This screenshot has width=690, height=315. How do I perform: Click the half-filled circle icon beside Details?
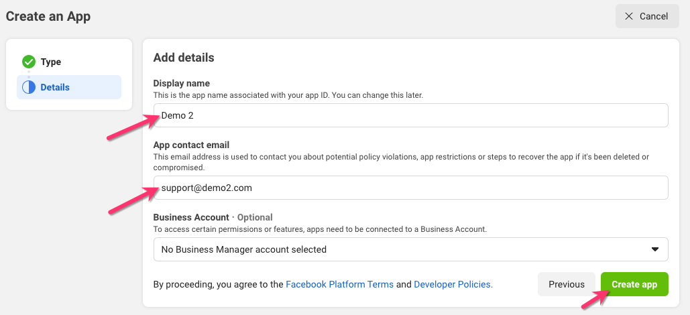(29, 87)
